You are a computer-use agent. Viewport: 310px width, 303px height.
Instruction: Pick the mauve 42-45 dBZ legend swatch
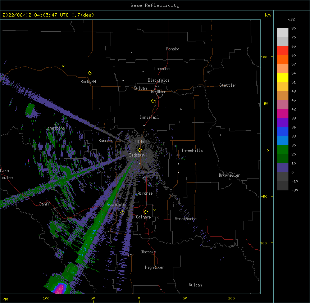point(283,105)
